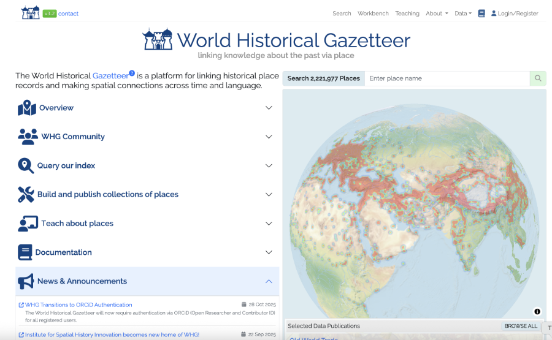This screenshot has height=340, width=552.
Task: Click the News & Announcements megaphone icon
Action: (x=26, y=281)
